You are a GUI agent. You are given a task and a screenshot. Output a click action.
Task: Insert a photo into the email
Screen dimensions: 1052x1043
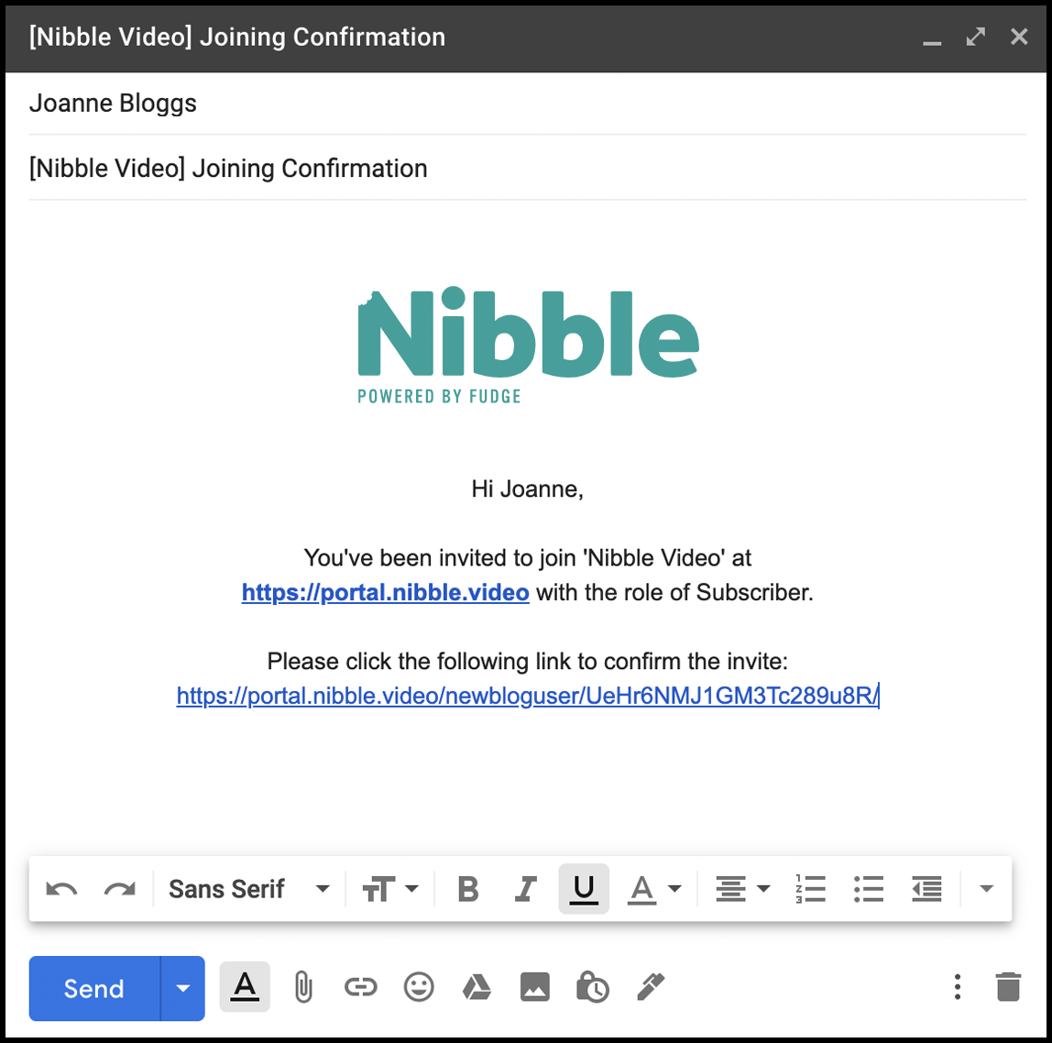tap(535, 986)
